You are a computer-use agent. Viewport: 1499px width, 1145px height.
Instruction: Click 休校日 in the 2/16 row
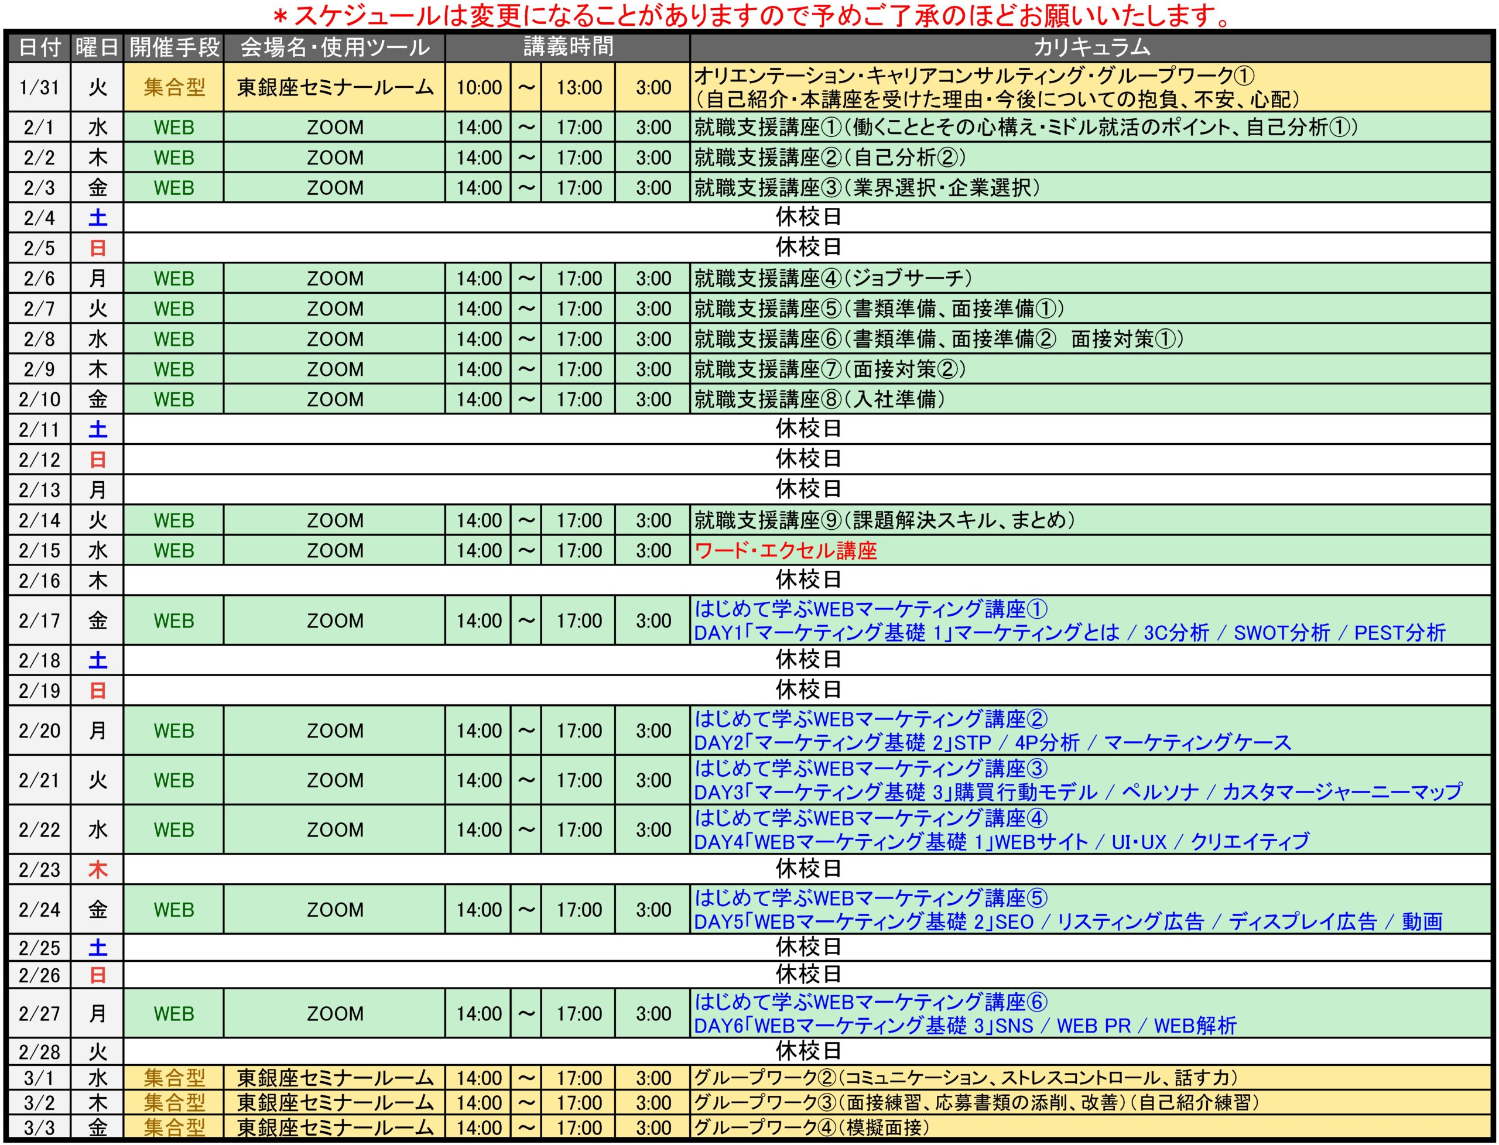808,580
